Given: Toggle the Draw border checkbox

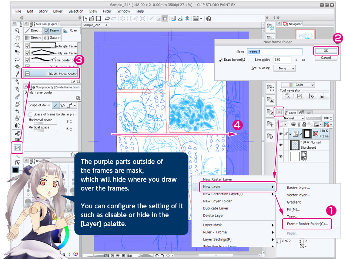Looking at the screenshot, I should tap(221, 60).
